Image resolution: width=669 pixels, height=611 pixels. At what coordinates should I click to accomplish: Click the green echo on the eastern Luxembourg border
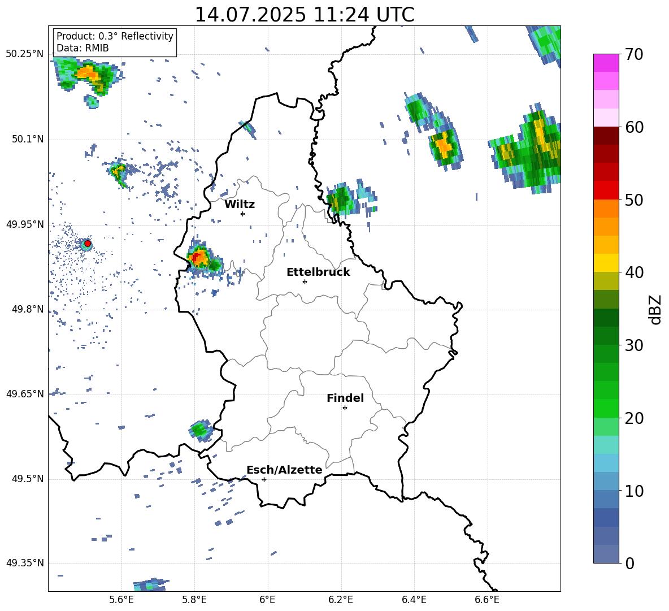(341, 200)
